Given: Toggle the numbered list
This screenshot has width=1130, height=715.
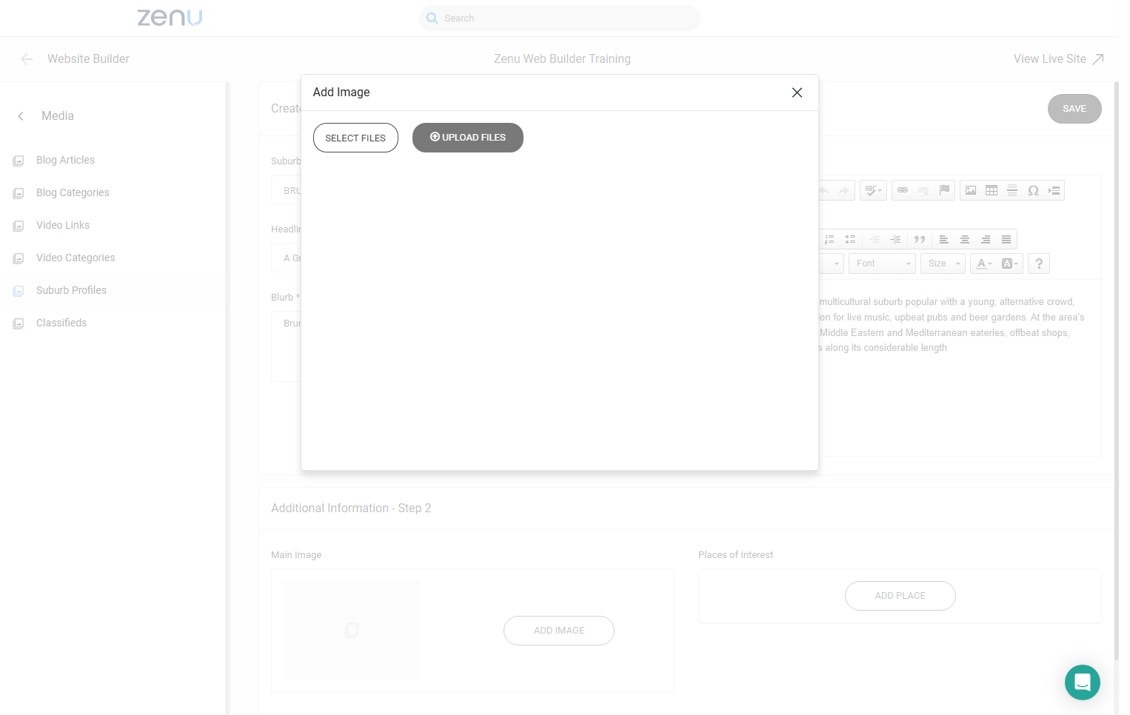Looking at the screenshot, I should (829, 239).
